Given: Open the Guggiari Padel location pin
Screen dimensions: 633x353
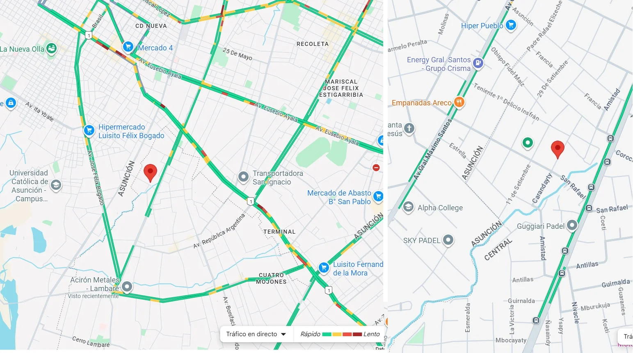Looking at the screenshot, I should [572, 225].
